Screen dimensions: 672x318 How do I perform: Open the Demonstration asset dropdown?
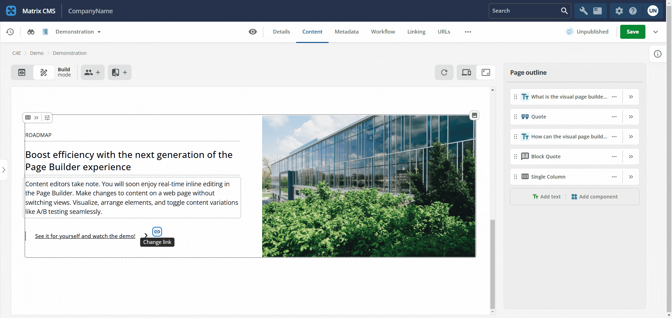pyautogui.click(x=78, y=32)
